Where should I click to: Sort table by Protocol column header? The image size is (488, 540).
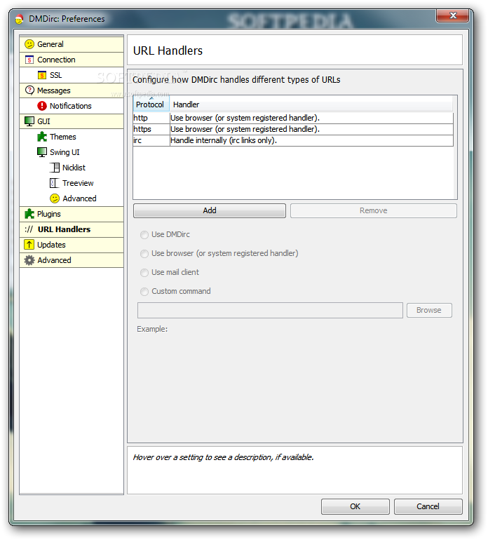coord(151,104)
